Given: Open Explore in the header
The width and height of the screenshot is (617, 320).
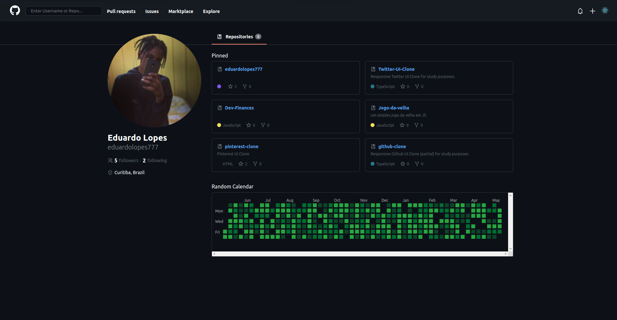Looking at the screenshot, I should pyautogui.click(x=211, y=11).
